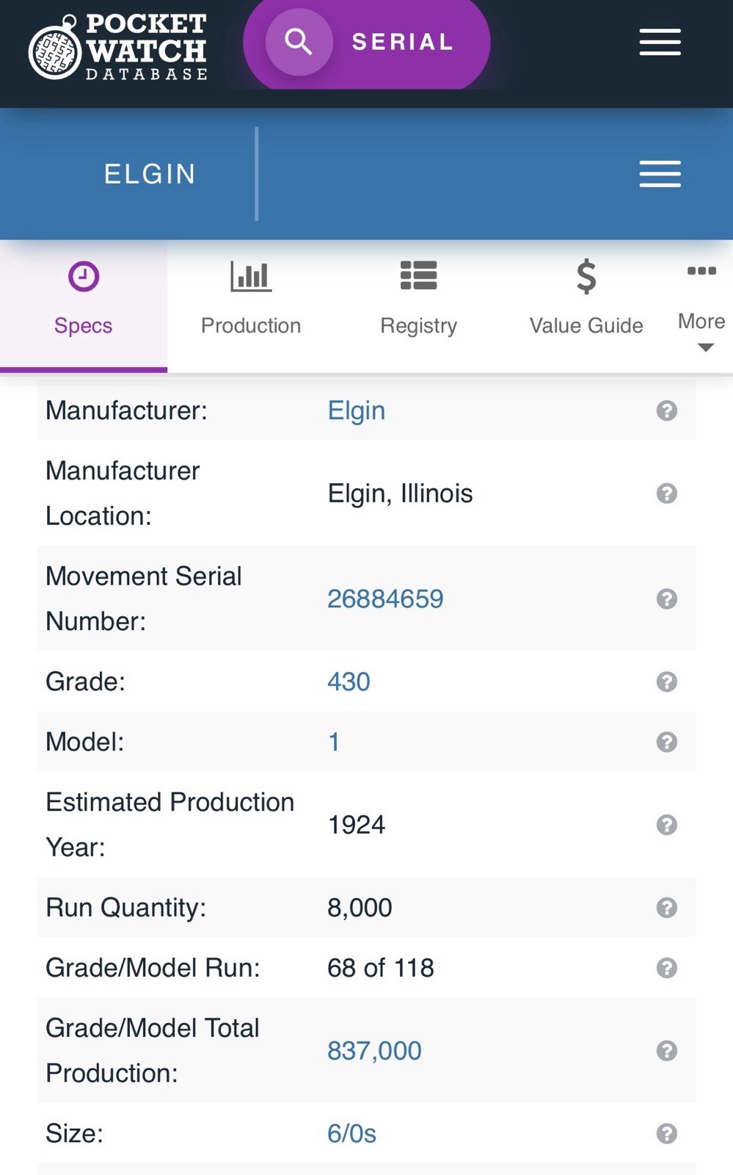Image resolution: width=733 pixels, height=1175 pixels.
Task: Open the Model 1 link
Action: [334, 742]
